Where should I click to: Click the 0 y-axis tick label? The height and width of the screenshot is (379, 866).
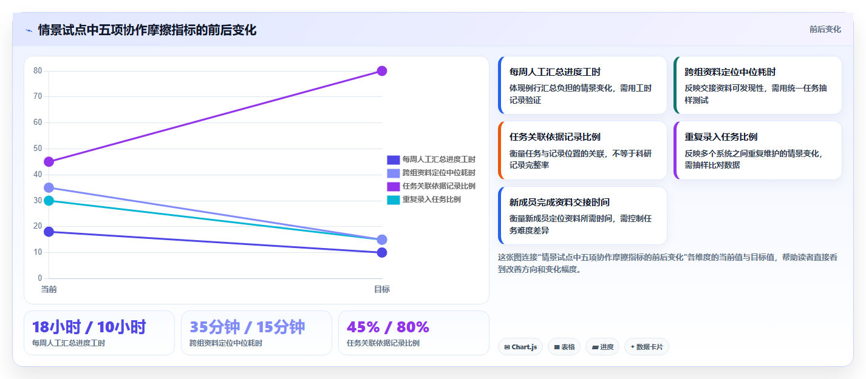click(40, 278)
